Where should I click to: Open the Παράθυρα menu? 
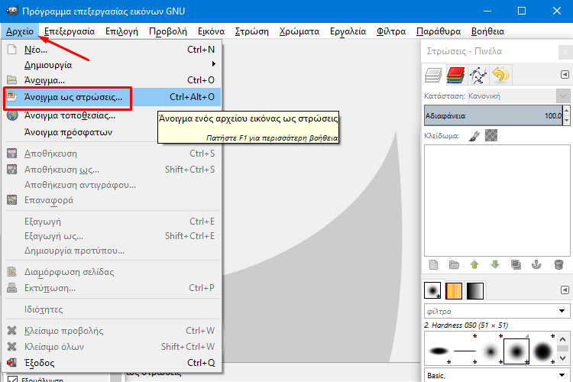coord(439,31)
